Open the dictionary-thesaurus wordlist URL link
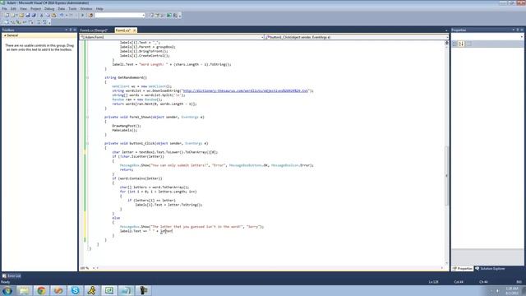The image size is (526, 296). coord(246,91)
